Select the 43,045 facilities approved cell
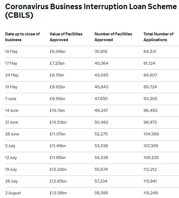Image resolution: width=179 pixels, height=198 pixels. pos(101,75)
